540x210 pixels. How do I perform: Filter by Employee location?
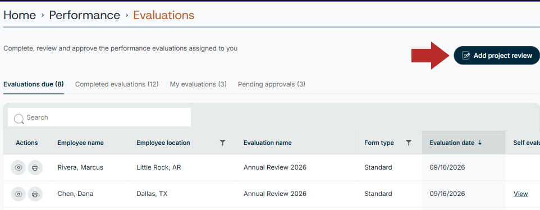click(222, 143)
